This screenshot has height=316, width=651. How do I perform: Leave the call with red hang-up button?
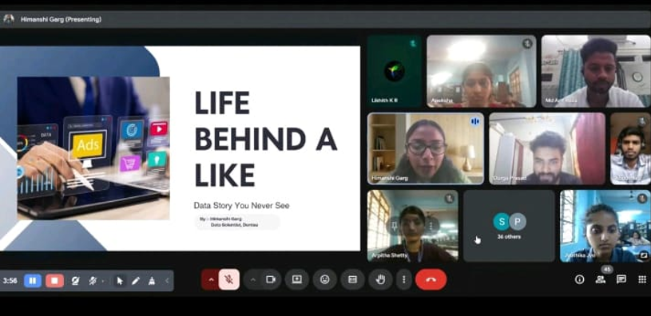click(431, 279)
